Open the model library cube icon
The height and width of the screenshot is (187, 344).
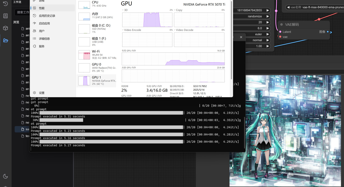click(x=5, y=28)
